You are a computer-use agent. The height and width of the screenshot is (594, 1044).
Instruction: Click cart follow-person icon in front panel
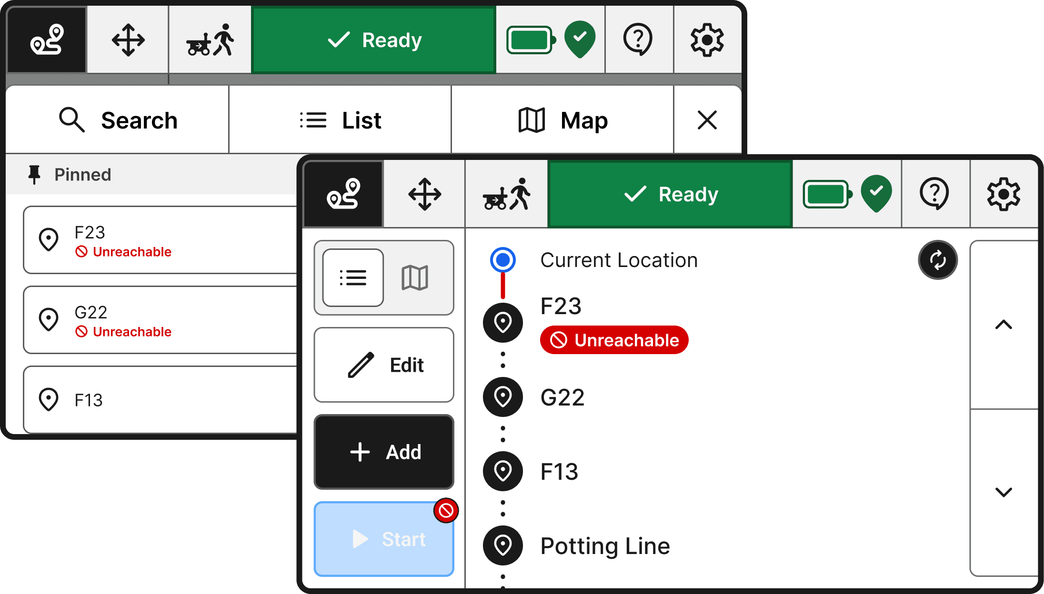(506, 194)
